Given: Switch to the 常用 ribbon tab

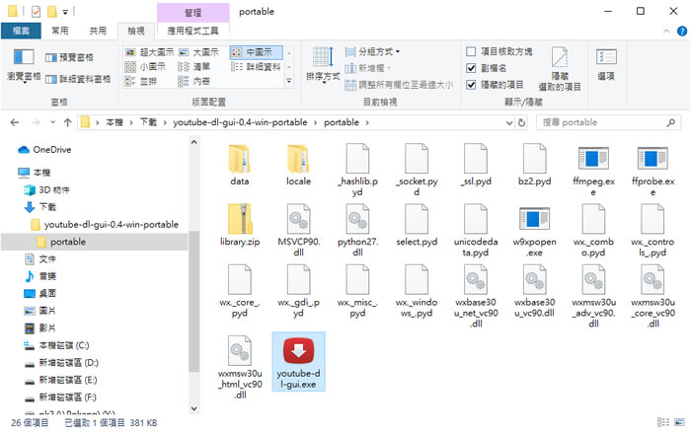Looking at the screenshot, I should (x=60, y=31).
